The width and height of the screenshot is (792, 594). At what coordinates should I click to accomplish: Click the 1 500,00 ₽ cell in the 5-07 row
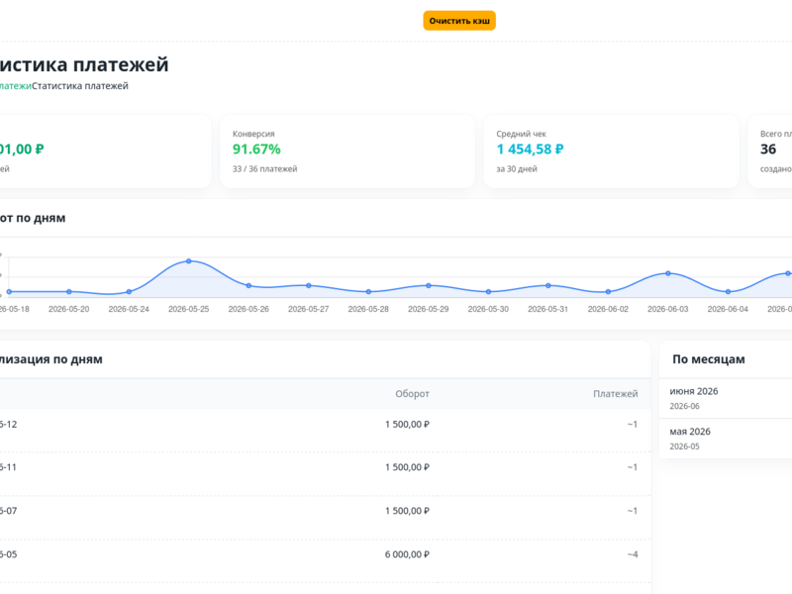coord(407,511)
